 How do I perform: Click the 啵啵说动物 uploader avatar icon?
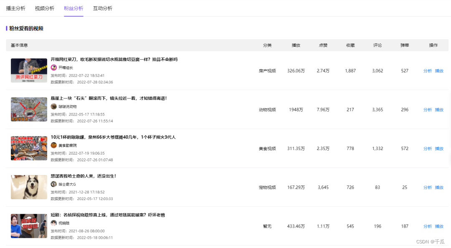tap(53, 106)
